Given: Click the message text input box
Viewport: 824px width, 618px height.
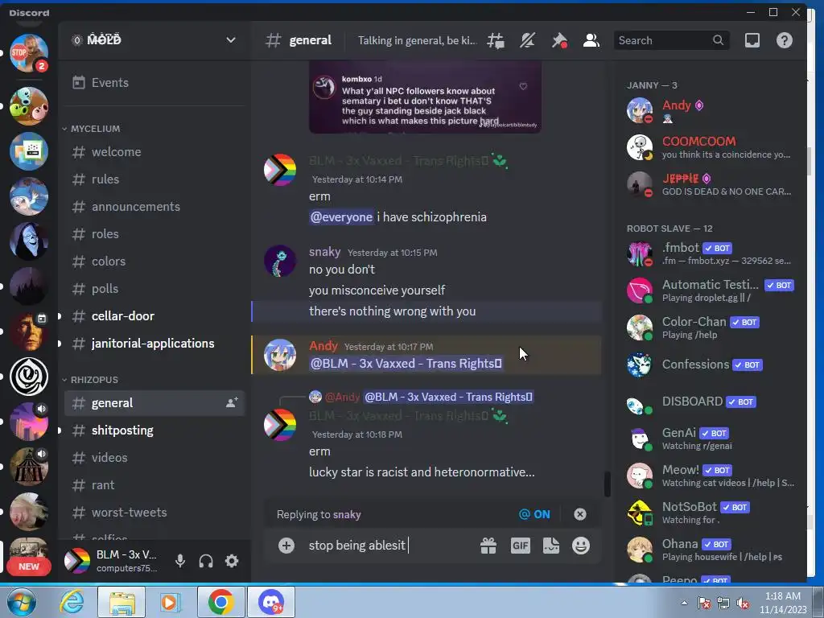Looking at the screenshot, I should [x=389, y=546].
